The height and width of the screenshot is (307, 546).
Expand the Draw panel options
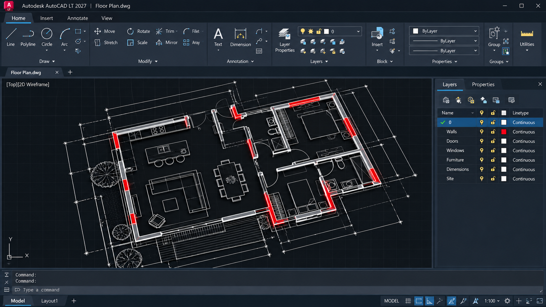[x=47, y=61]
